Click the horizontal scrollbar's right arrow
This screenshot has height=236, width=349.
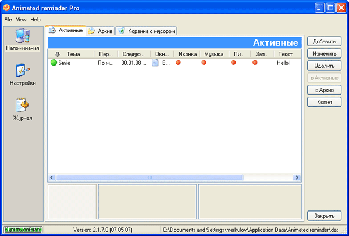[x=297, y=177]
